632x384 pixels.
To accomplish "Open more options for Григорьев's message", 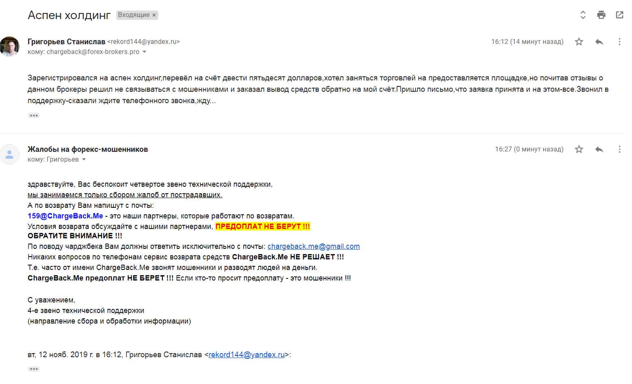I will pyautogui.click(x=619, y=42).
